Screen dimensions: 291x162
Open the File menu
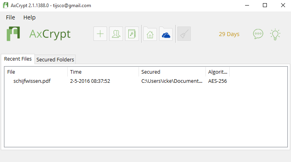(10, 17)
